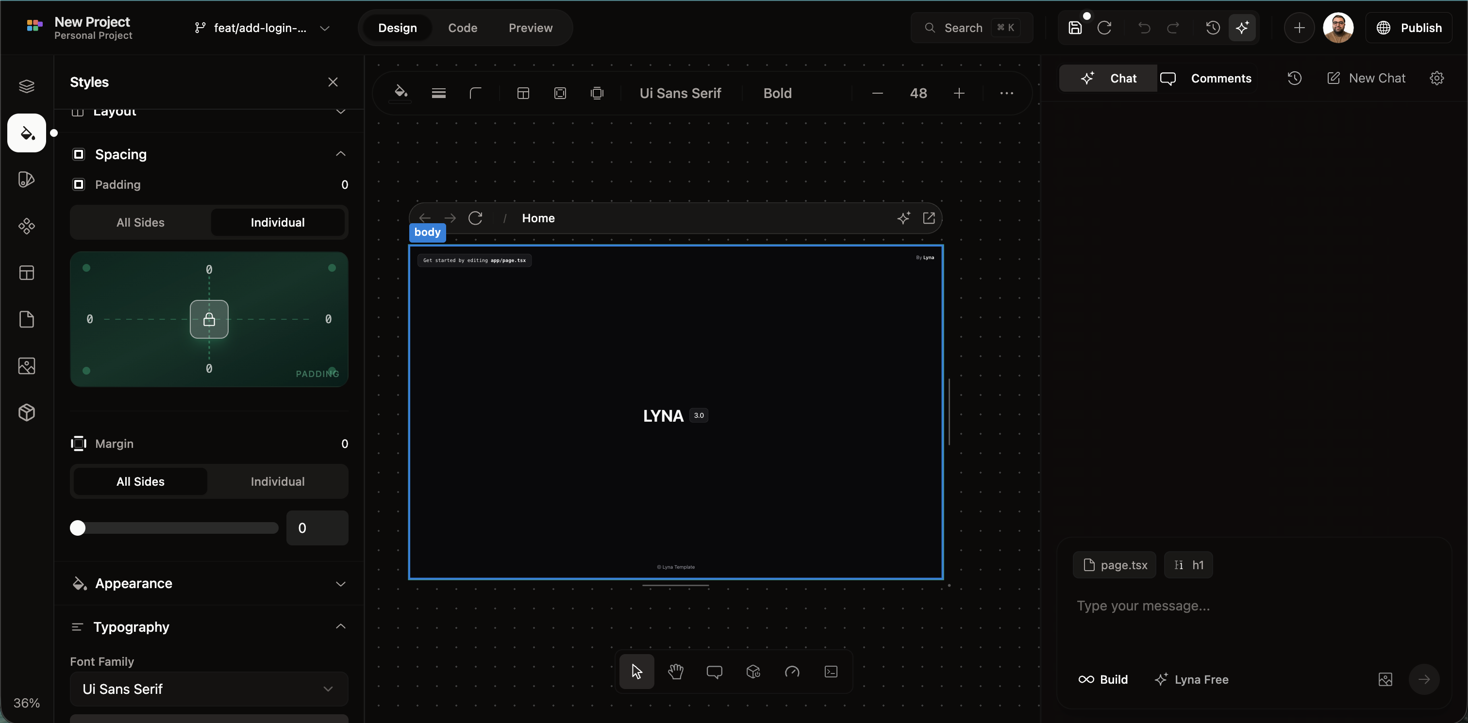Click the chat message input field
This screenshot has height=723, width=1468.
(x=1225, y=606)
